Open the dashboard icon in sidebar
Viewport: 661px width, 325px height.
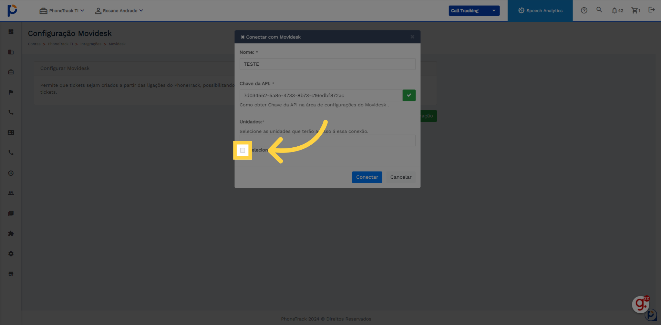click(x=11, y=32)
